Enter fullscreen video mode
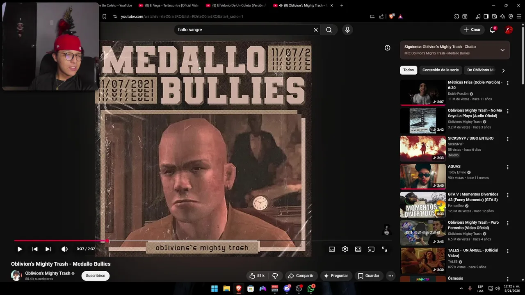The width and height of the screenshot is (525, 295). (384, 249)
